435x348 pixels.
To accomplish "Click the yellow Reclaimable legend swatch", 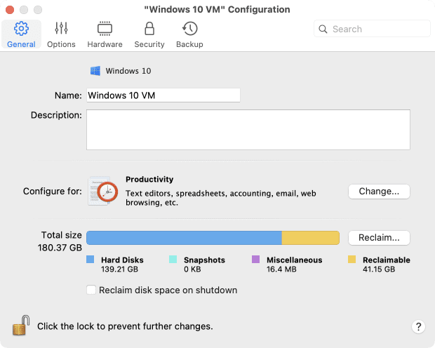I will (x=352, y=260).
